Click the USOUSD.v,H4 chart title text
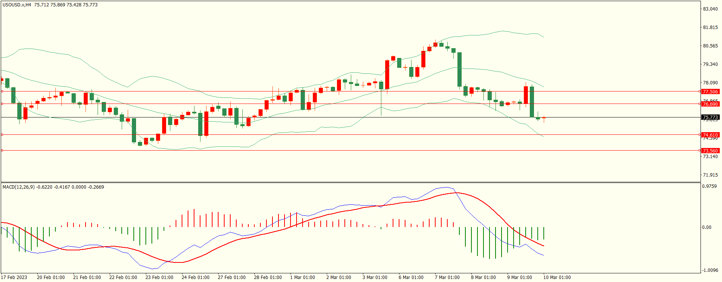Viewport: 722px width, 282px height. point(17,5)
